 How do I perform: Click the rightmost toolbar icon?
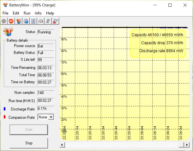[55, 21]
